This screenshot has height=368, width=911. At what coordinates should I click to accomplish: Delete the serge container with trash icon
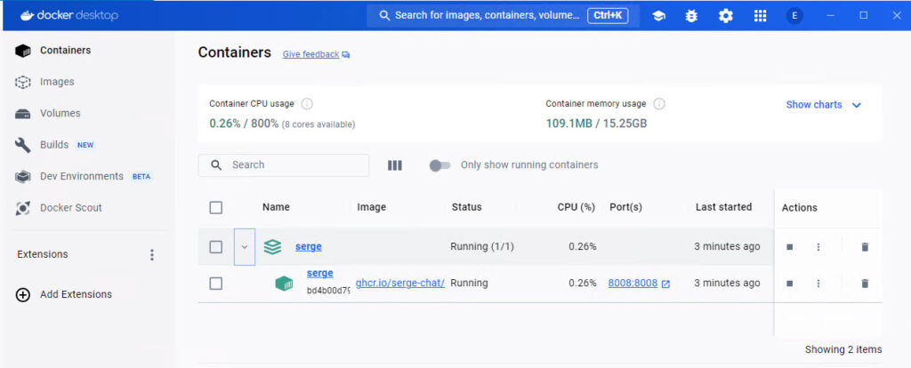[865, 284]
